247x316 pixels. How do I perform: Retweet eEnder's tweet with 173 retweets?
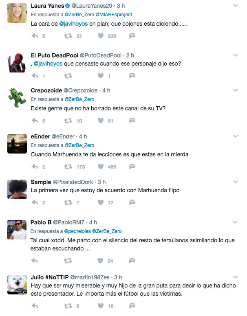point(68,167)
